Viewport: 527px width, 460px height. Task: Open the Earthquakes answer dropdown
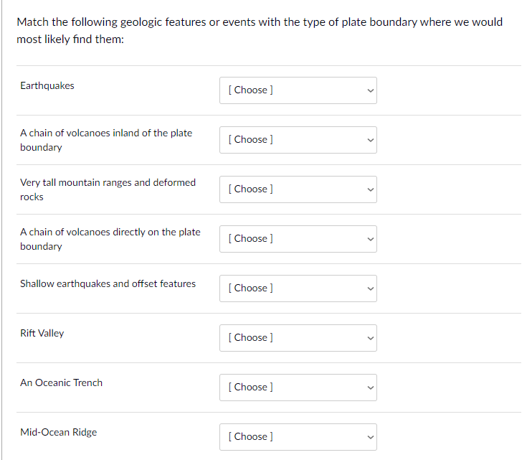click(298, 90)
